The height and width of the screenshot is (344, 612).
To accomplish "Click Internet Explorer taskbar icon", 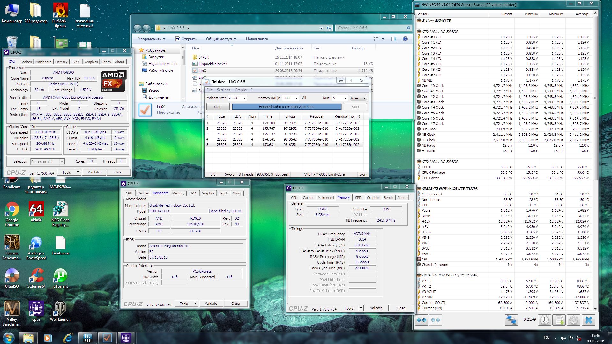I will point(68,338).
